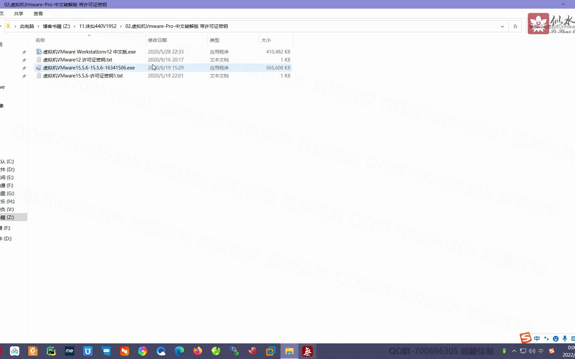Launch Microsoft Edge from the taskbar
This screenshot has height=359, width=575.
coord(179,351)
